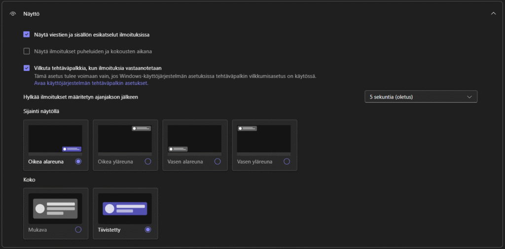The height and width of the screenshot is (249, 505).
Task: Click the eye icon beside Näyttö heading
Action: [13, 13]
